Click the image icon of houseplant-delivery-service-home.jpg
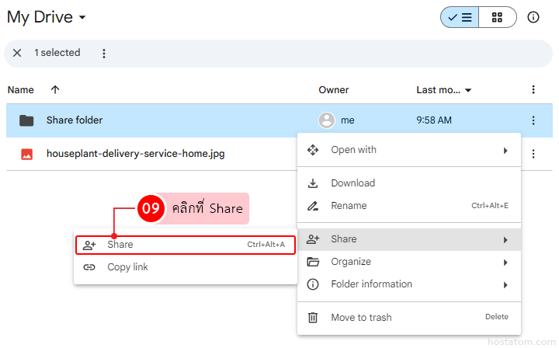This screenshot has width=559, height=348. 26,154
